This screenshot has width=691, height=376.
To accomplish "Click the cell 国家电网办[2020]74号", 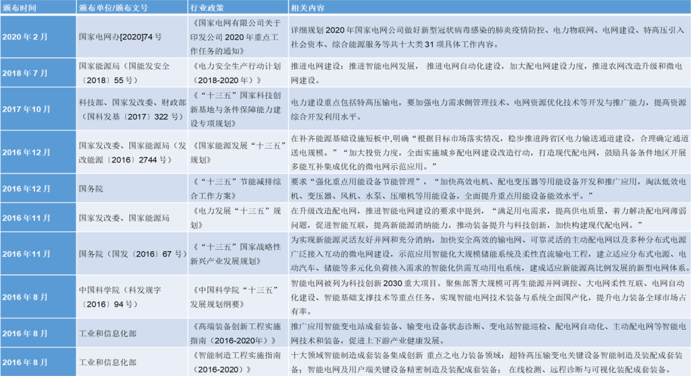I will 132,37.
